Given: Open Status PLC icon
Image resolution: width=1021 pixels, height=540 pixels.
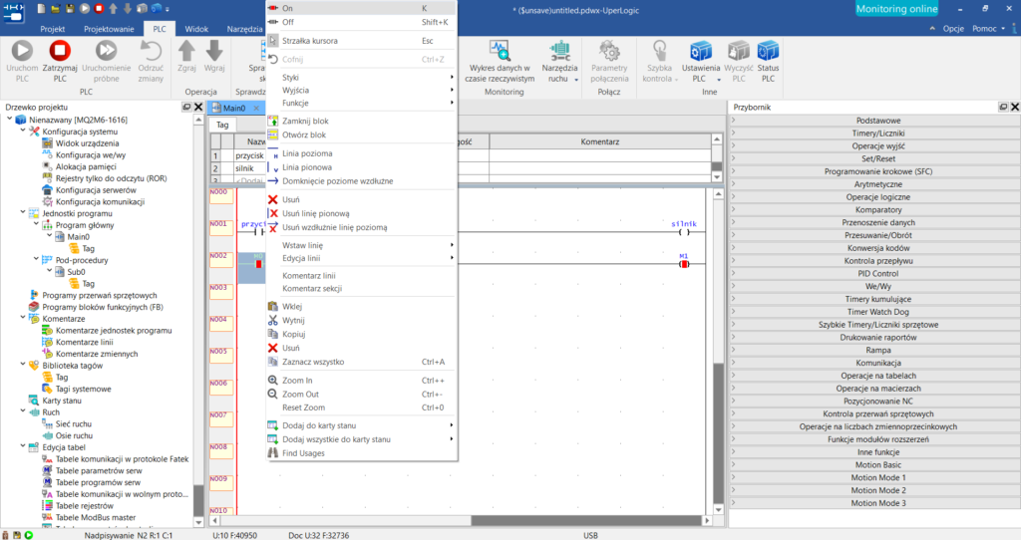Looking at the screenshot, I should (x=768, y=51).
